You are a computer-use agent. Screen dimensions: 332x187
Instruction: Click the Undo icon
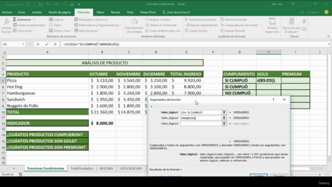point(48,4)
